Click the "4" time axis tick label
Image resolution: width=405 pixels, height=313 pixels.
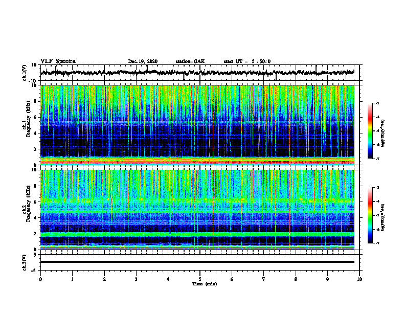click(x=168, y=279)
